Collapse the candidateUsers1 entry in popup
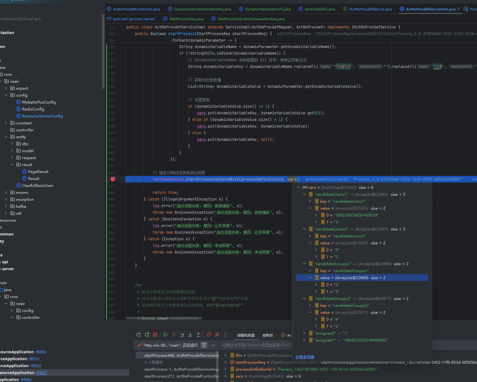The image size is (477, 382). coord(304,194)
